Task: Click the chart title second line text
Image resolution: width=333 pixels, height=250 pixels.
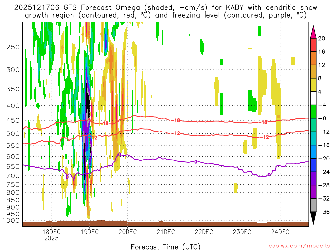Action: [166, 15]
